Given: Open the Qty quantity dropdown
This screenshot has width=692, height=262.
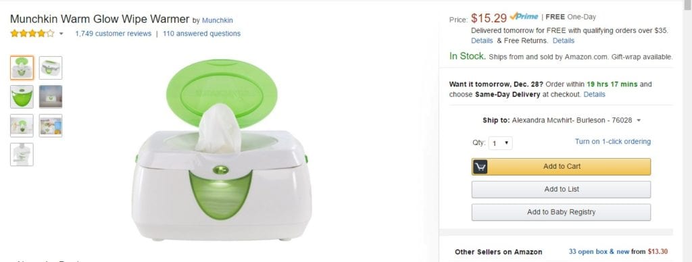Looking at the screenshot, I should (x=501, y=143).
